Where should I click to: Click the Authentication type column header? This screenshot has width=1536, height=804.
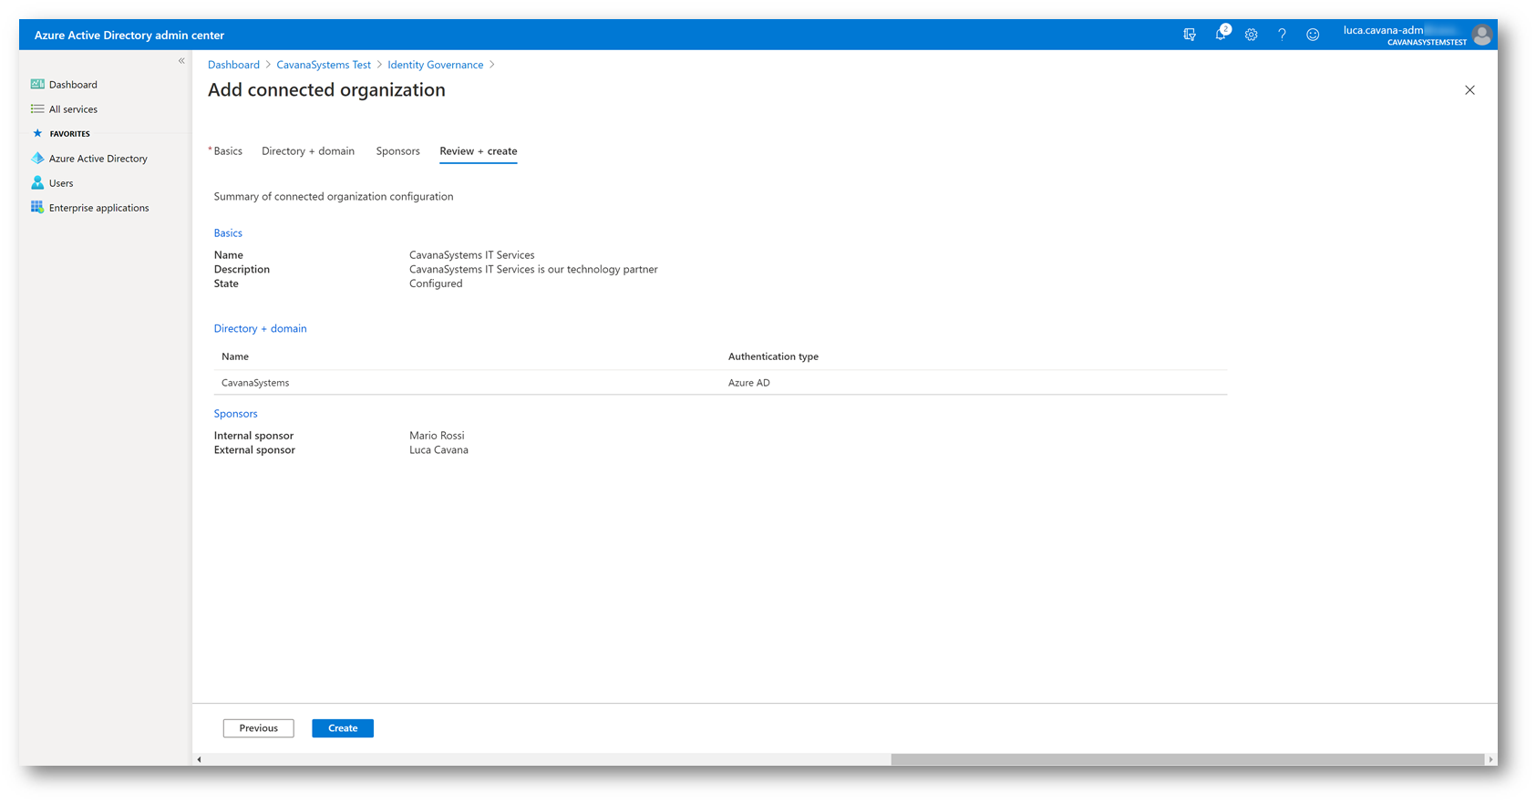click(773, 356)
